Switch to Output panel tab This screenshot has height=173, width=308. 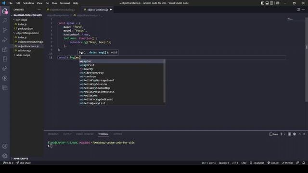click(67, 134)
